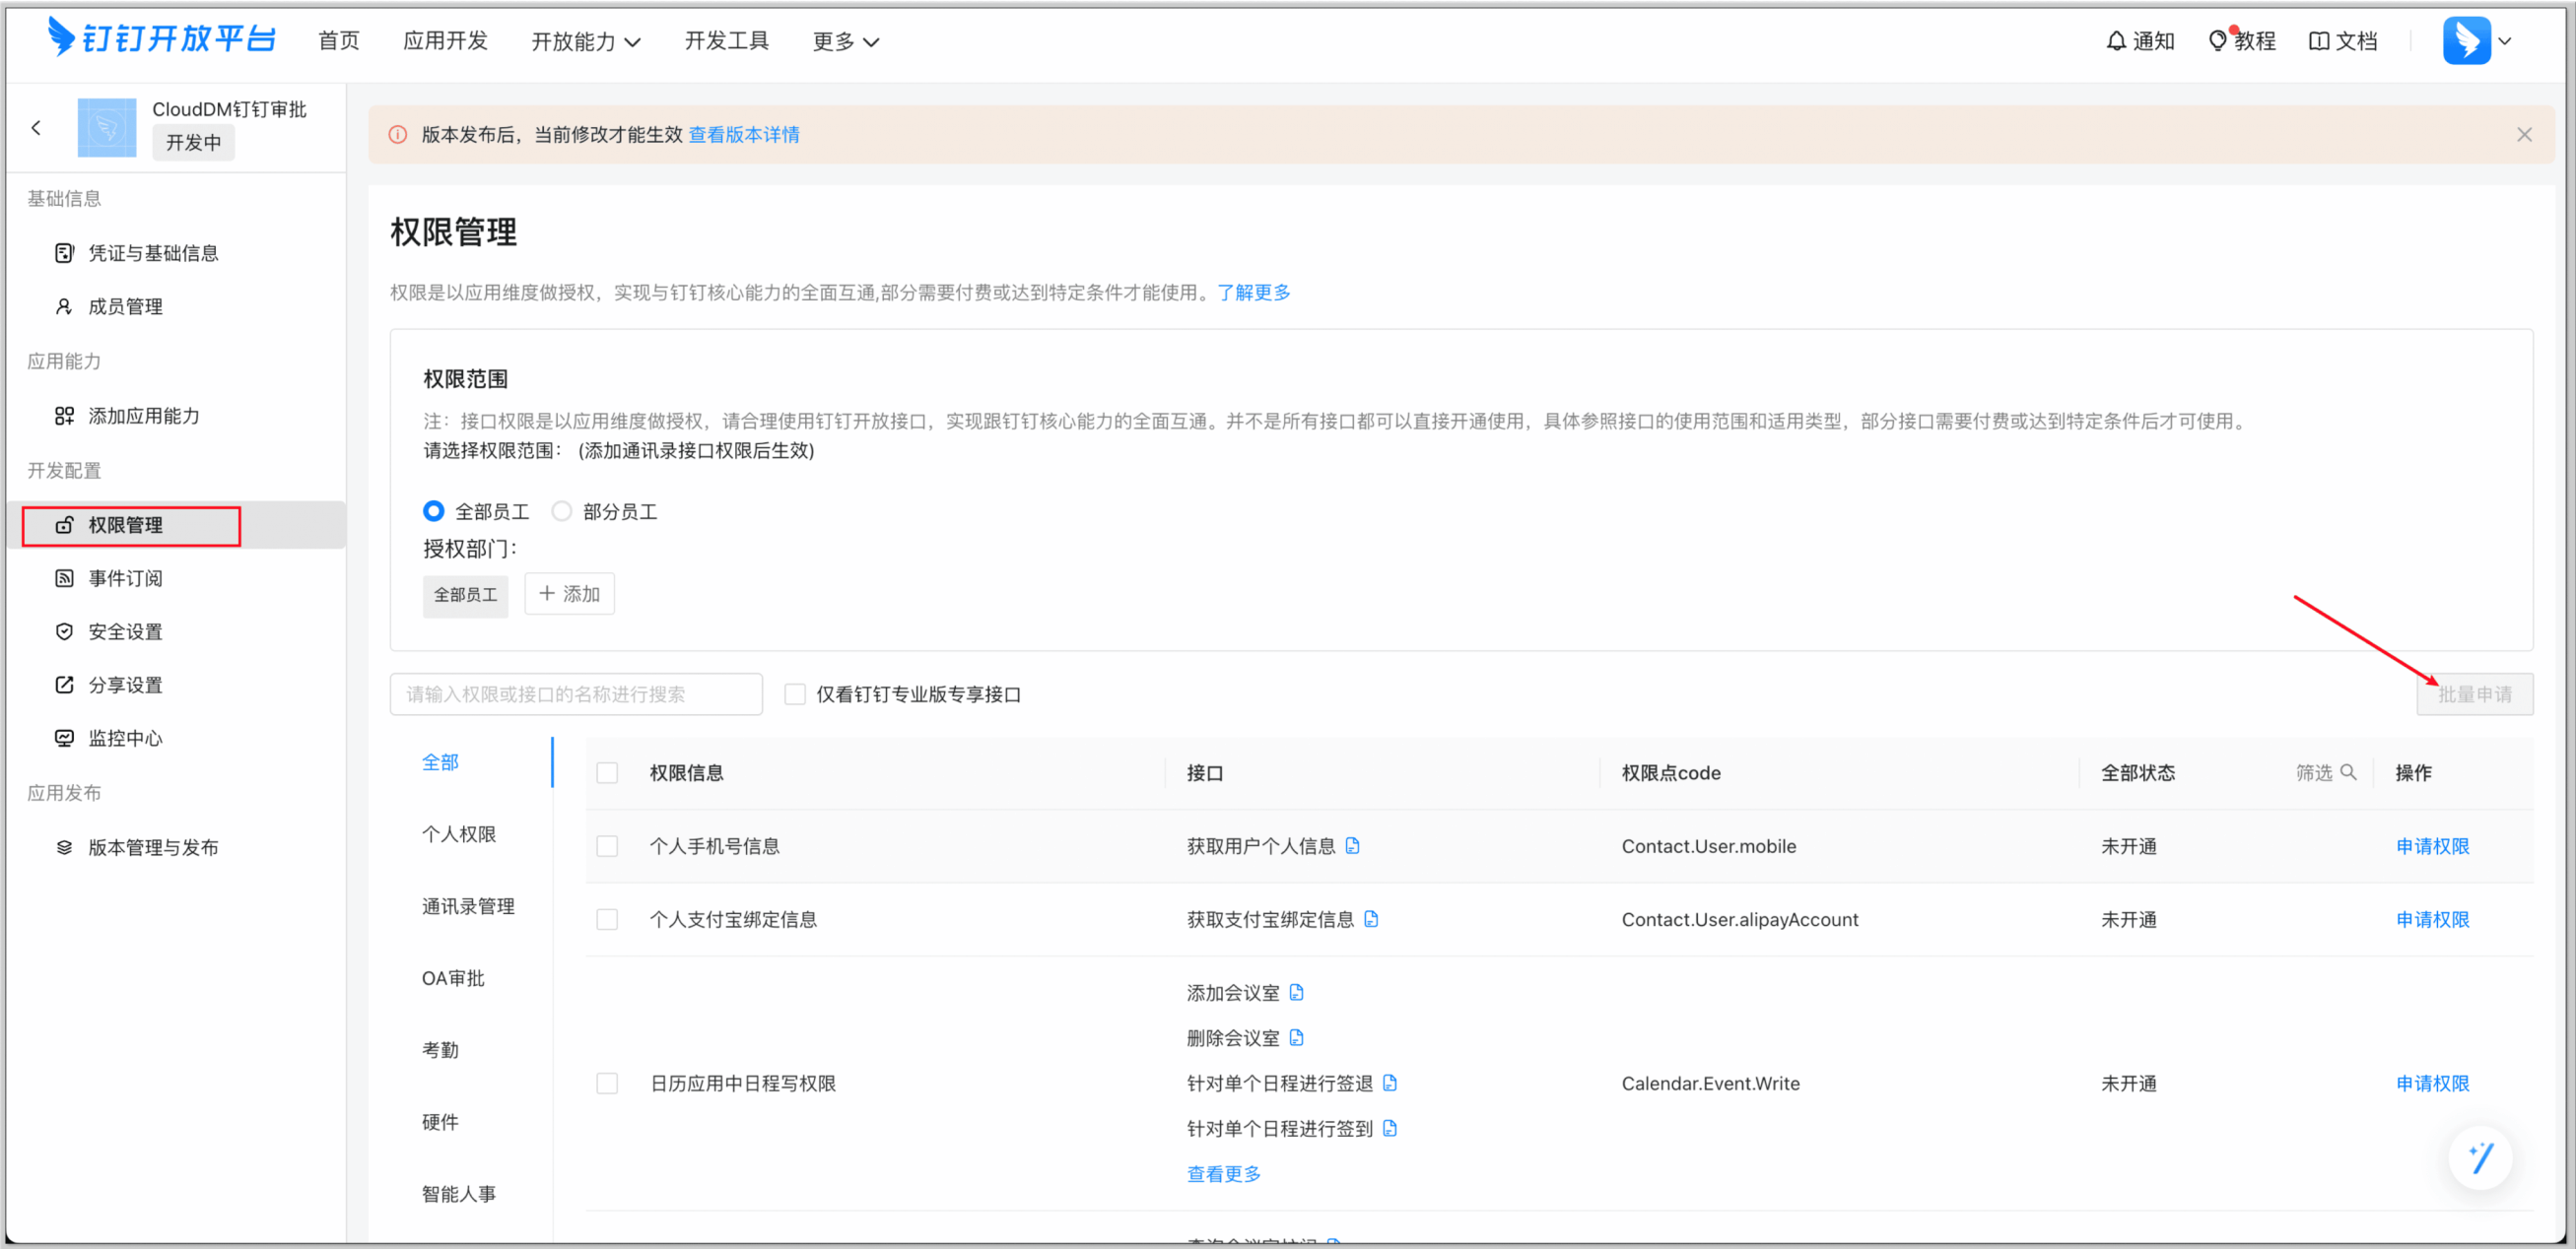Click the 查看版本详情 link in the banner

(x=743, y=135)
